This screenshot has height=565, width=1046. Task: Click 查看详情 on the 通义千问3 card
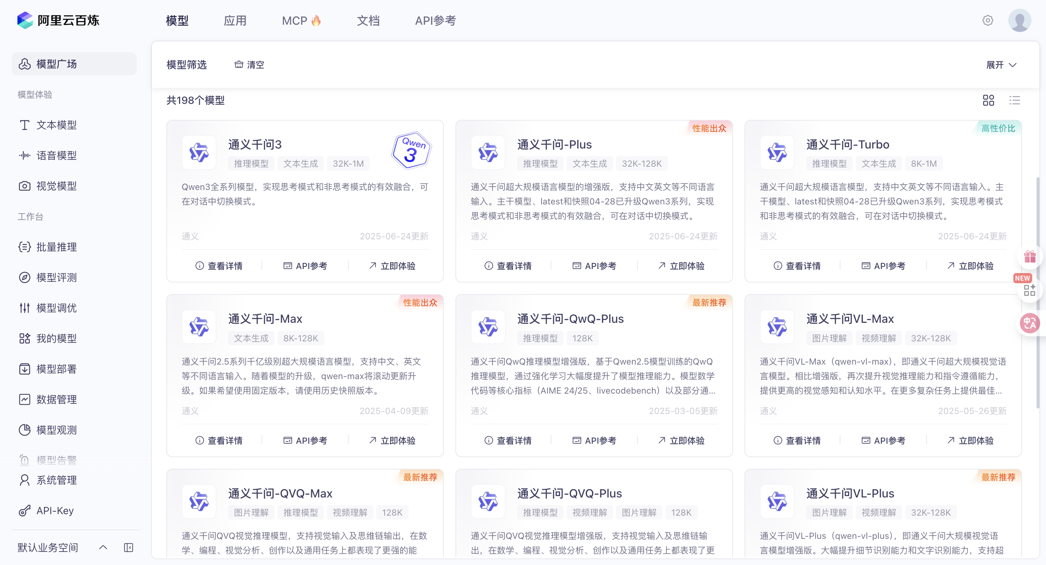219,266
